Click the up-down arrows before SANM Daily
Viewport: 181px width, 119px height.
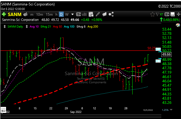click(x=5, y=27)
